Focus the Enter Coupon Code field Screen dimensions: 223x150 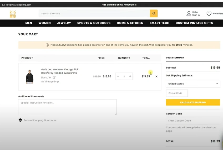pyautogui.click(x=193, y=120)
